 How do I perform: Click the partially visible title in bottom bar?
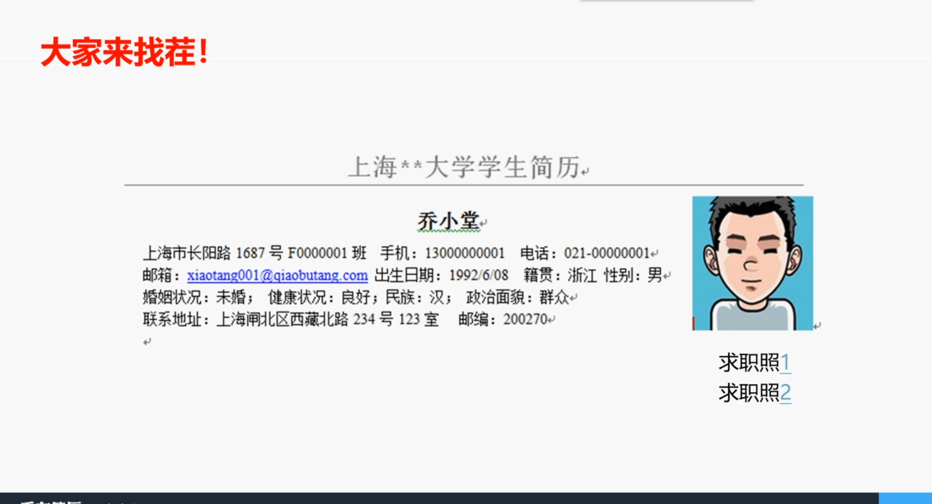point(51,501)
